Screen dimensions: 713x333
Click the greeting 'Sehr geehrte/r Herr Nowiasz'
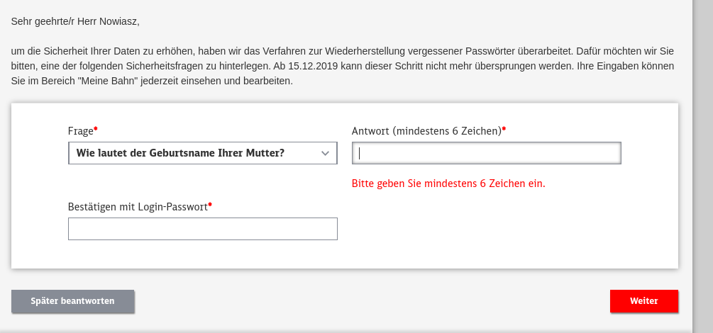75,21
